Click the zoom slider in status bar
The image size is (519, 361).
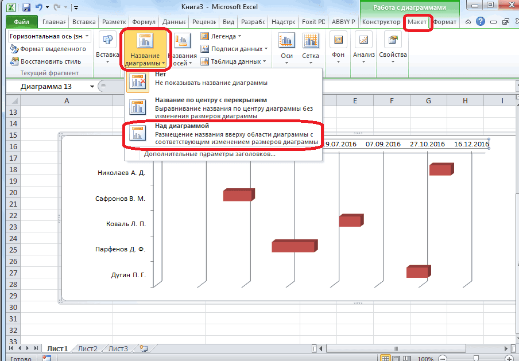pos(477,358)
